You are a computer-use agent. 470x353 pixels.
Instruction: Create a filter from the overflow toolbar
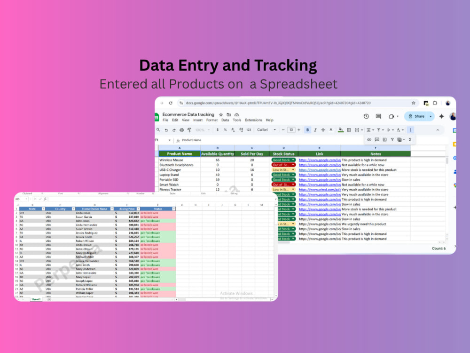point(392,140)
